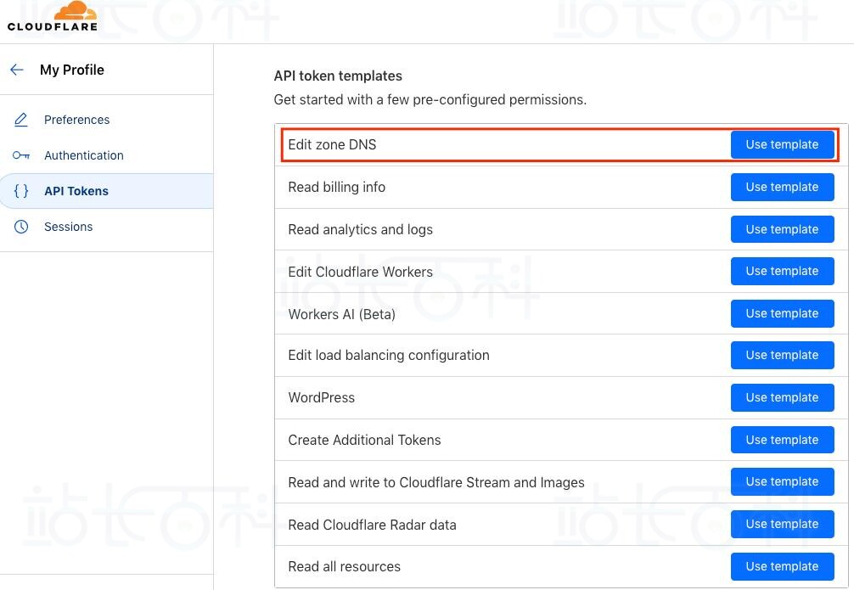Go to the Authentication page

[83, 155]
